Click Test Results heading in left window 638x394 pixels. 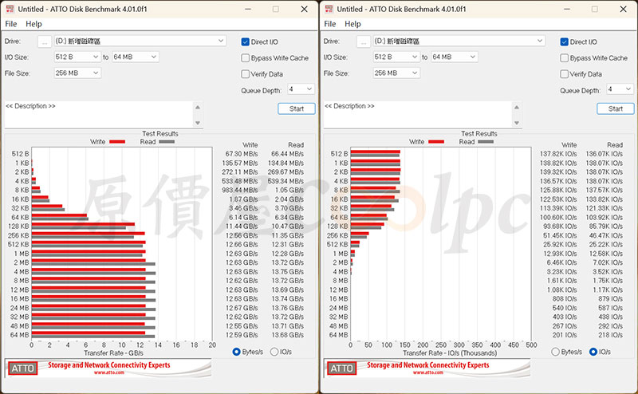pyautogui.click(x=160, y=133)
